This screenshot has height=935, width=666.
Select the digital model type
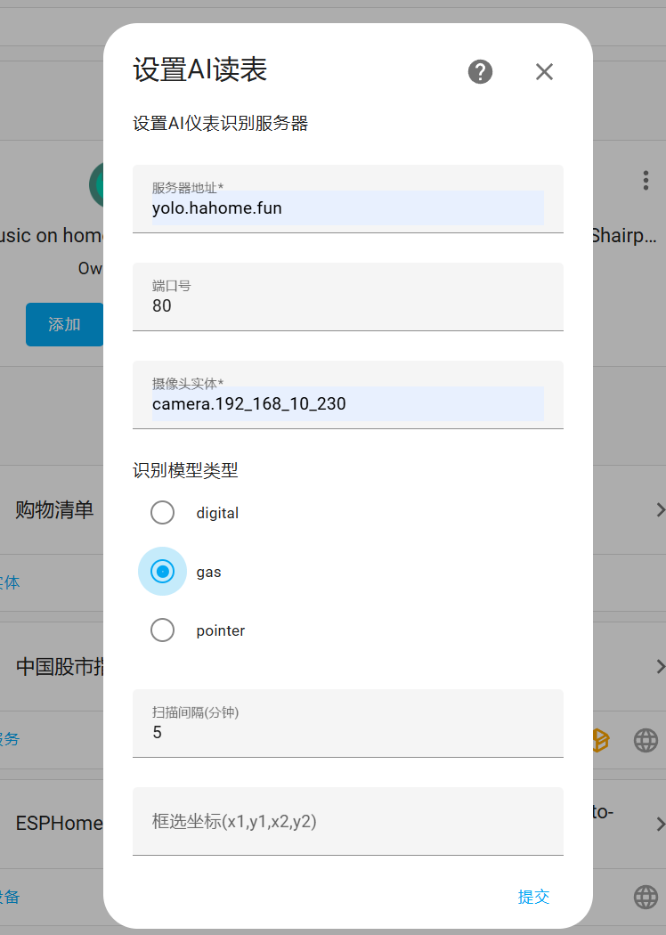162,513
